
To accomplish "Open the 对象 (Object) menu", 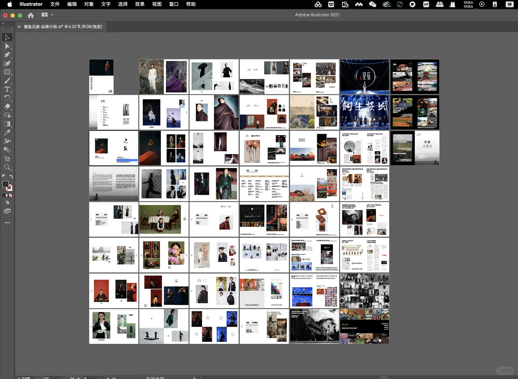I will [x=89, y=4].
